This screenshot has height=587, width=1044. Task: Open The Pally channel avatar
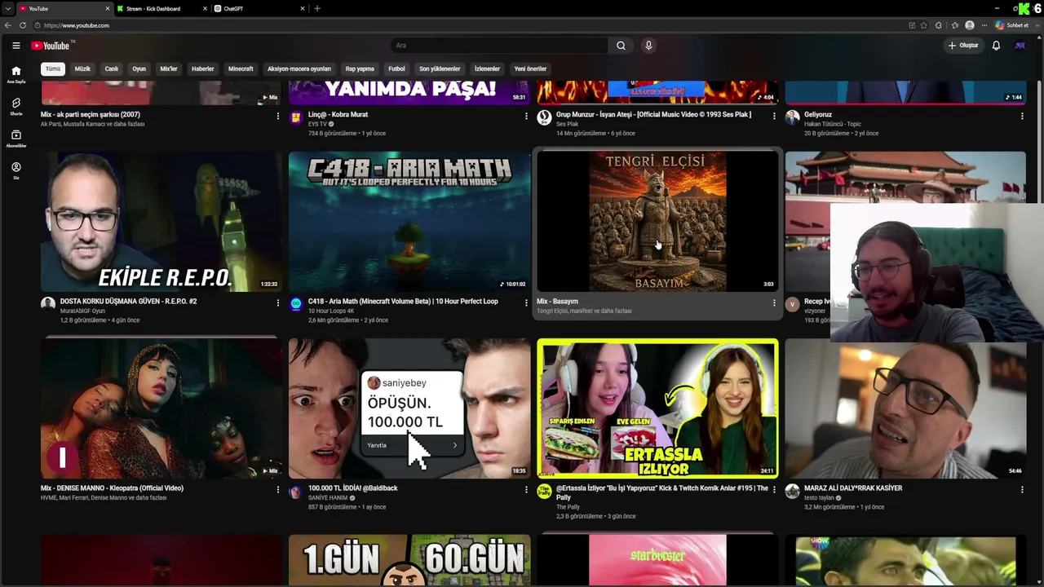(x=544, y=491)
